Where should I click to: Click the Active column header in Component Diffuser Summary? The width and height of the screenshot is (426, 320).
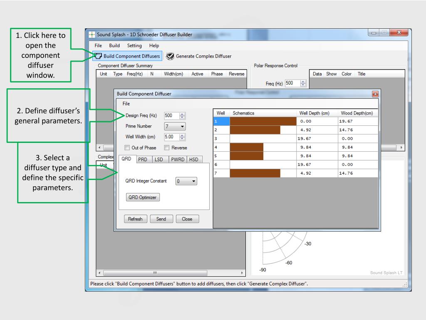pos(197,74)
